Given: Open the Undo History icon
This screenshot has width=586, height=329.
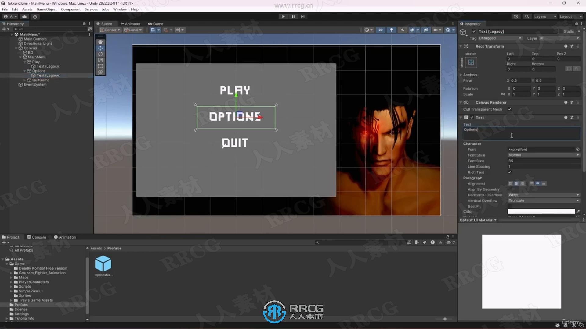Looking at the screenshot, I should click(516, 16).
